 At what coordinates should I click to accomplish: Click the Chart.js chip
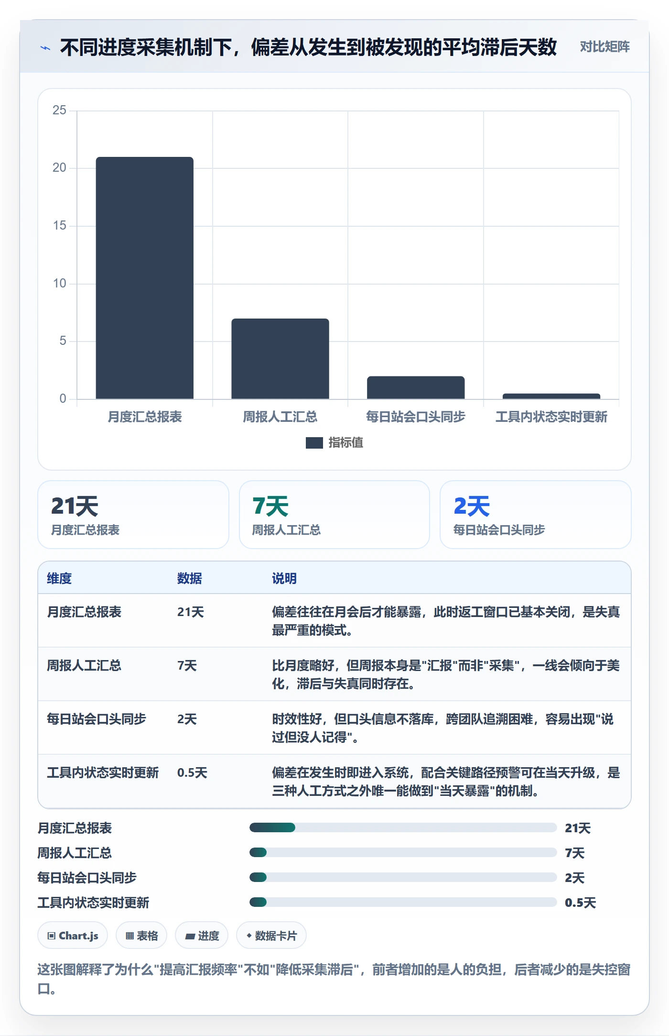[73, 935]
